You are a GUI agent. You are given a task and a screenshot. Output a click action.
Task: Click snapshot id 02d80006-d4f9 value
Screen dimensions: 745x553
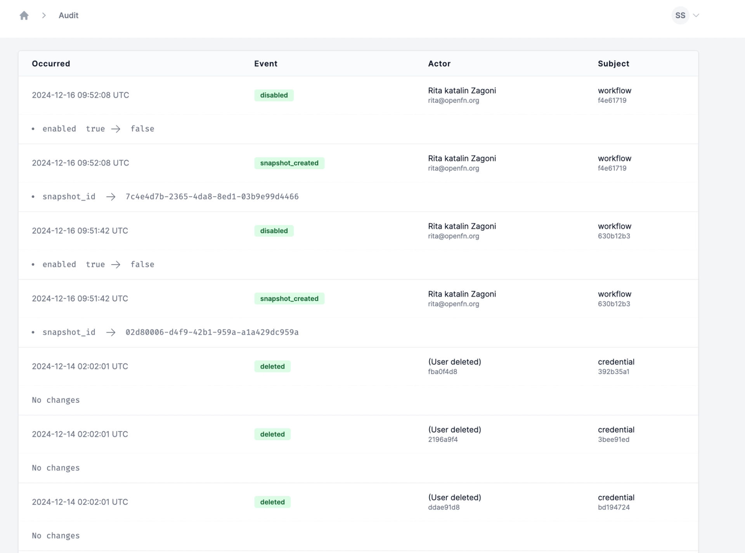tap(212, 332)
